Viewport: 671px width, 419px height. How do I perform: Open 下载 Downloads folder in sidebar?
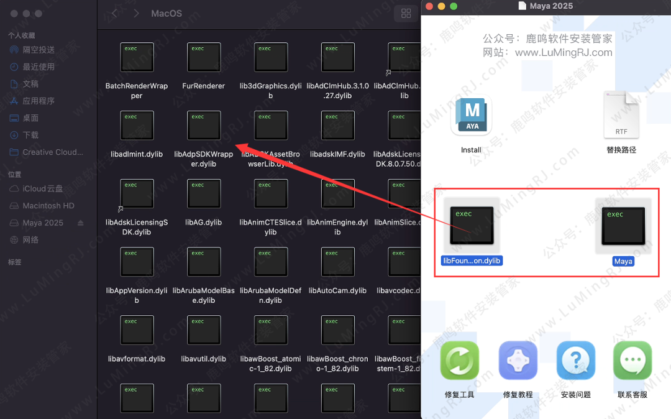pos(30,135)
